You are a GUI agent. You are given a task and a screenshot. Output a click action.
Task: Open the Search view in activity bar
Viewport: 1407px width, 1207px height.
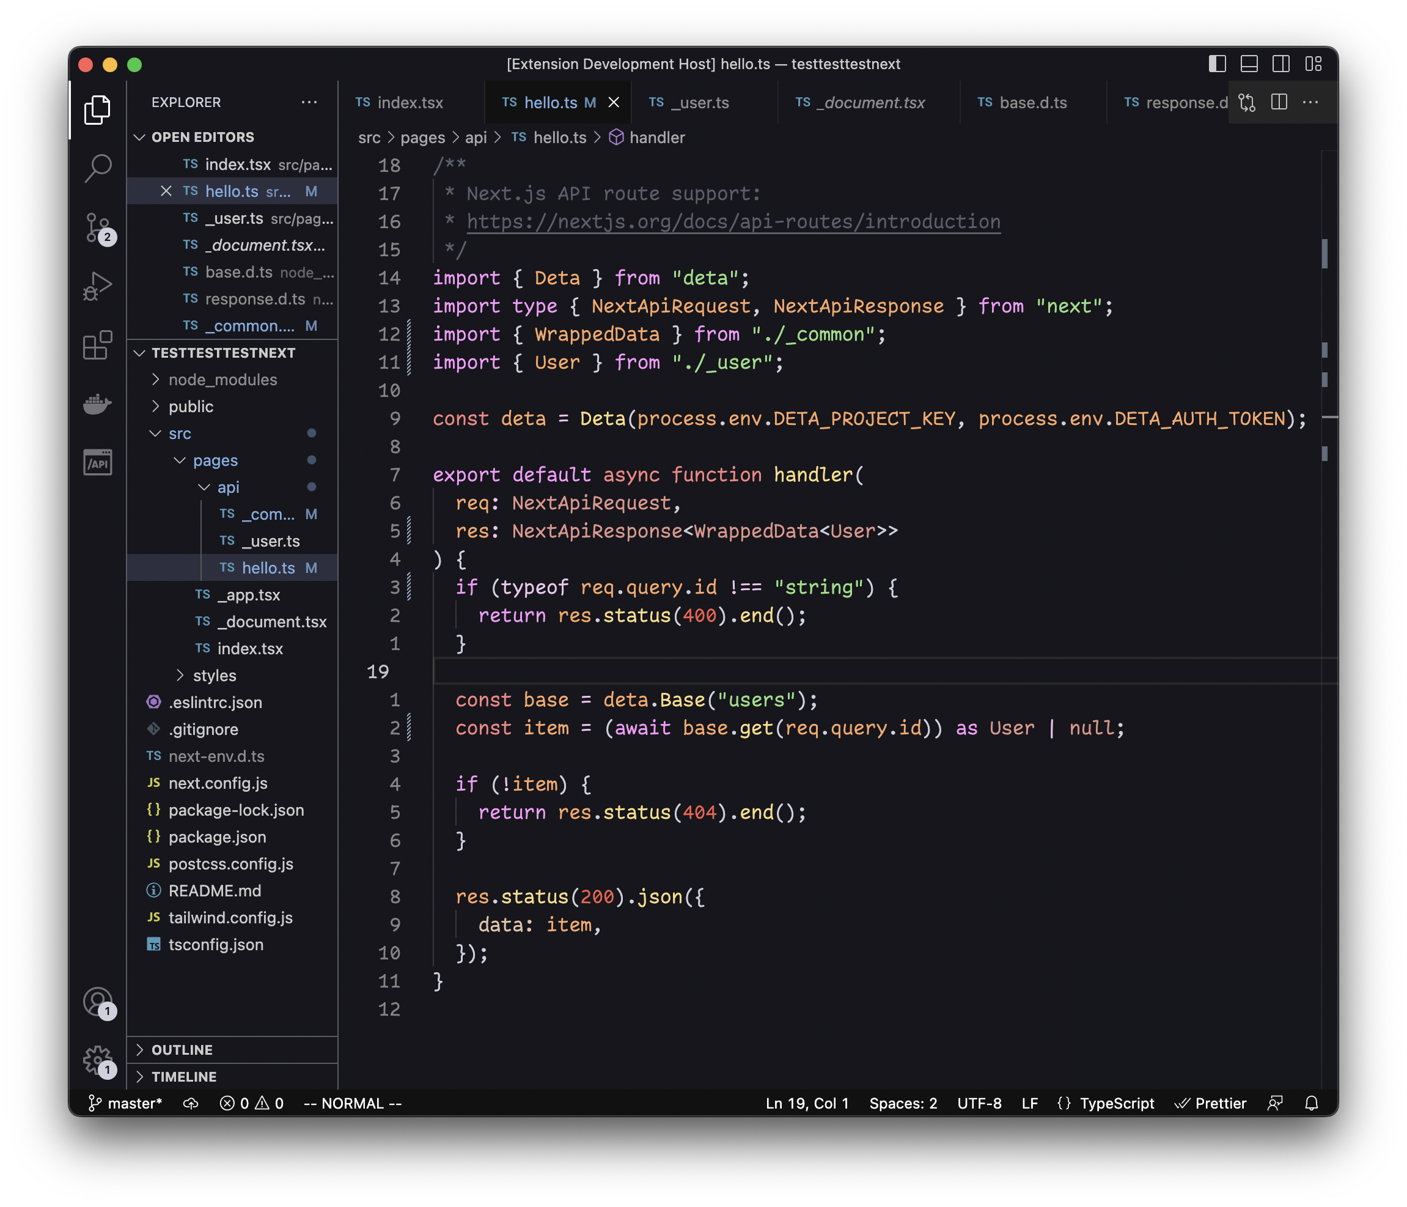click(x=98, y=168)
